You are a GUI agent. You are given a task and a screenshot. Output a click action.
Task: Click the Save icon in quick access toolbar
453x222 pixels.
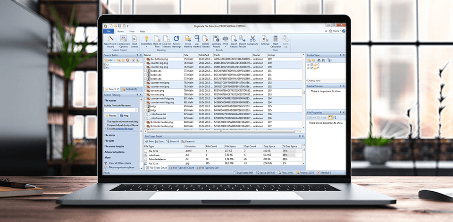[x=119, y=26]
